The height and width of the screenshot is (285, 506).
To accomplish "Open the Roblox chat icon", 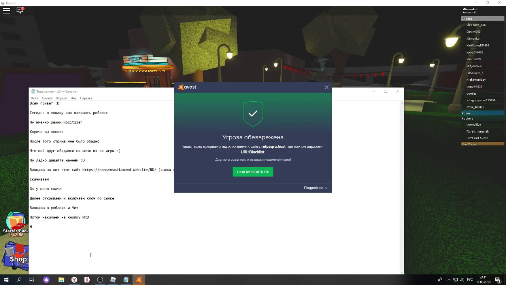I will point(20,10).
